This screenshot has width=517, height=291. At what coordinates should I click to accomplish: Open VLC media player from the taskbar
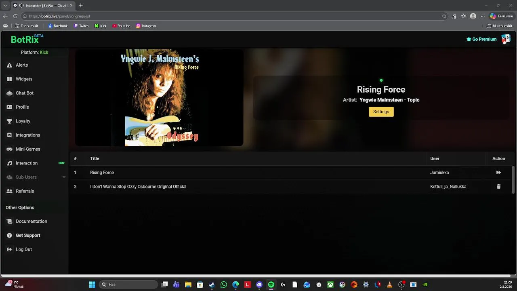coord(389,285)
